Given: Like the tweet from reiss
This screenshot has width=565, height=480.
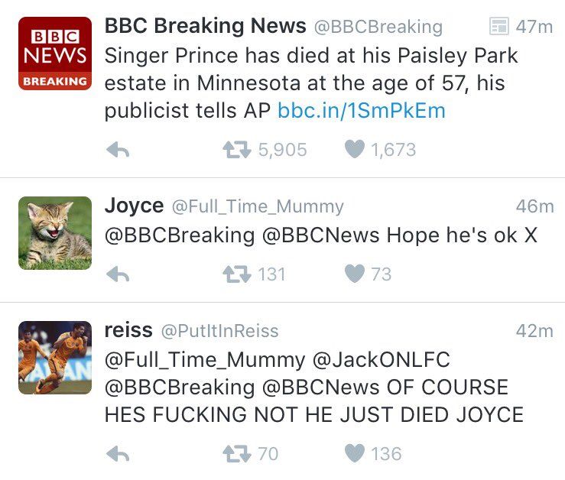Looking at the screenshot, I should click(355, 453).
